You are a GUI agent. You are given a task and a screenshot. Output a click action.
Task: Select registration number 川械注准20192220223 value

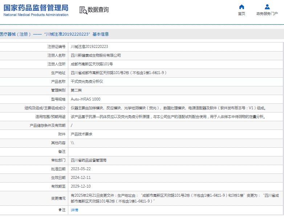[x=89, y=47]
